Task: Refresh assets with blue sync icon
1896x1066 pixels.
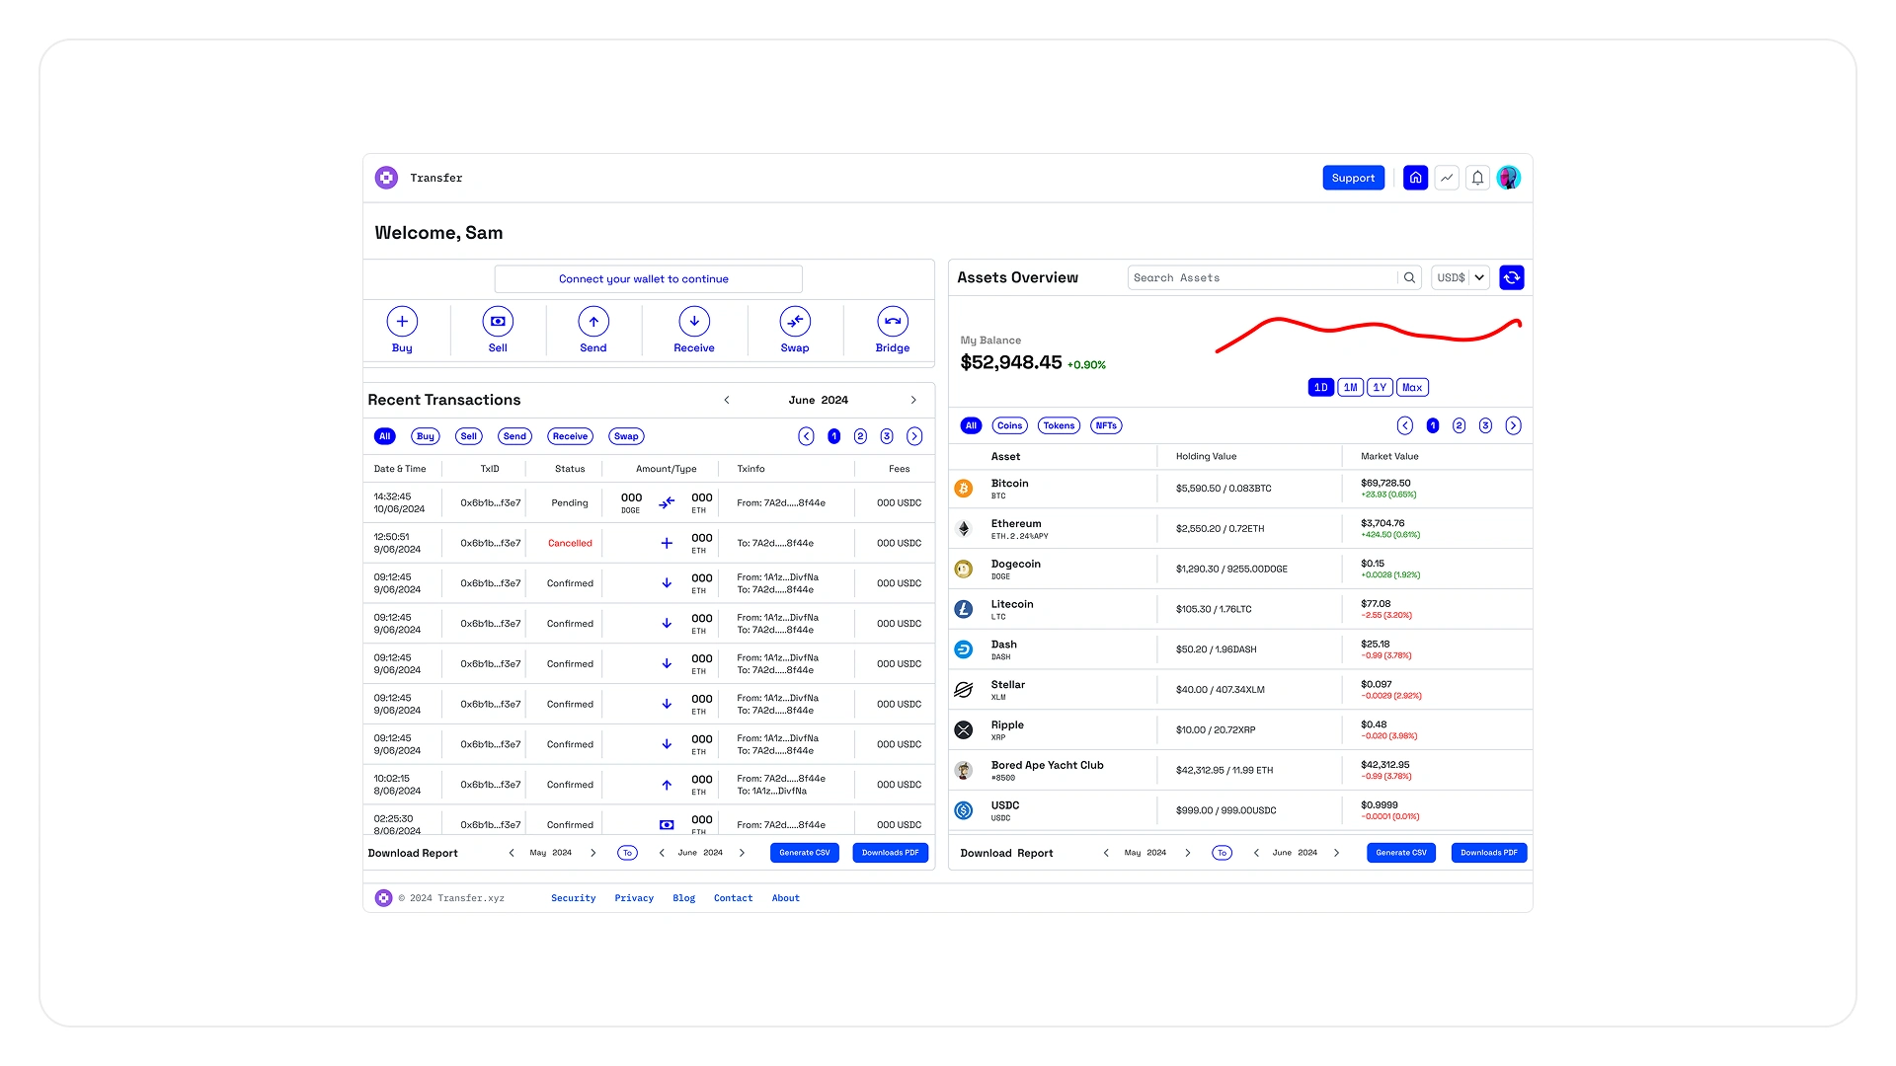Action: click(x=1511, y=278)
